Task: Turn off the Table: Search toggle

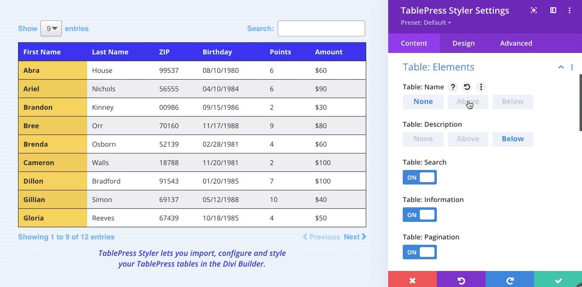Action: click(x=419, y=177)
